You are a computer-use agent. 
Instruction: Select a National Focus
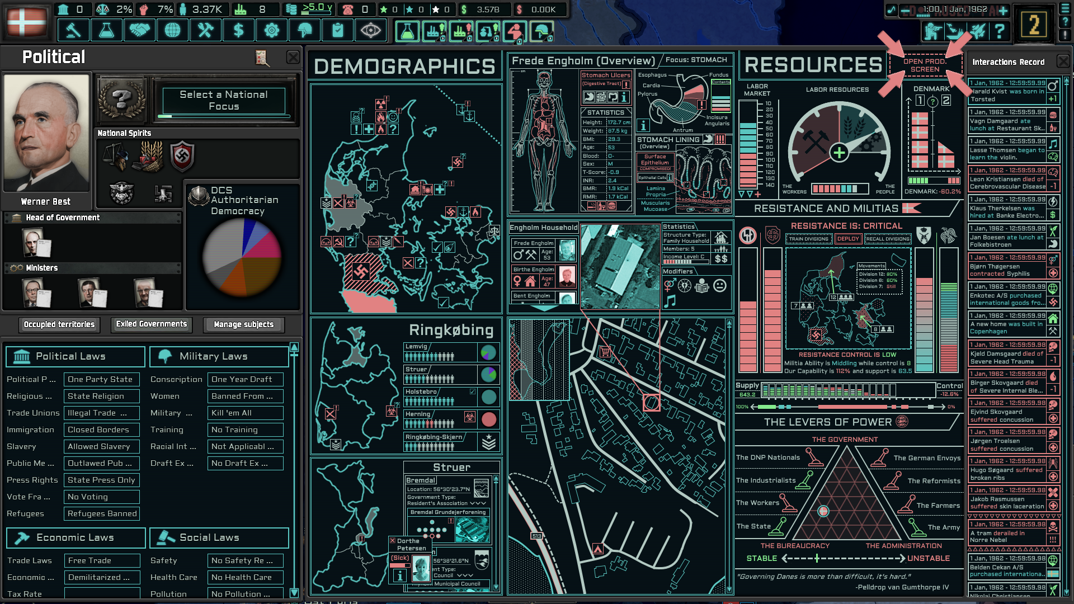click(x=224, y=101)
